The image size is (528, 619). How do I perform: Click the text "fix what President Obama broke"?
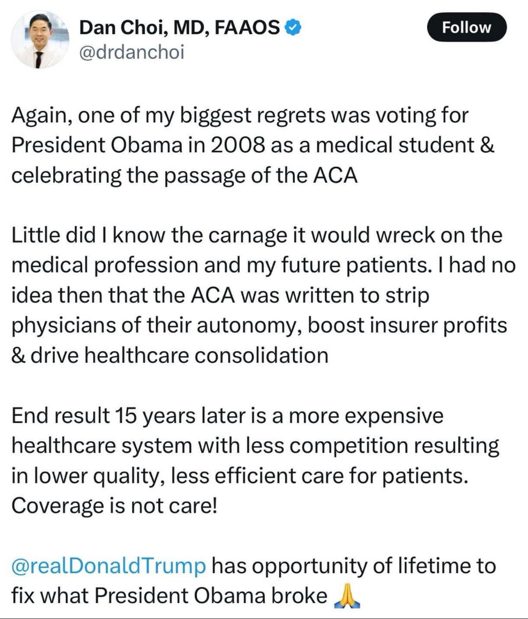click(169, 596)
